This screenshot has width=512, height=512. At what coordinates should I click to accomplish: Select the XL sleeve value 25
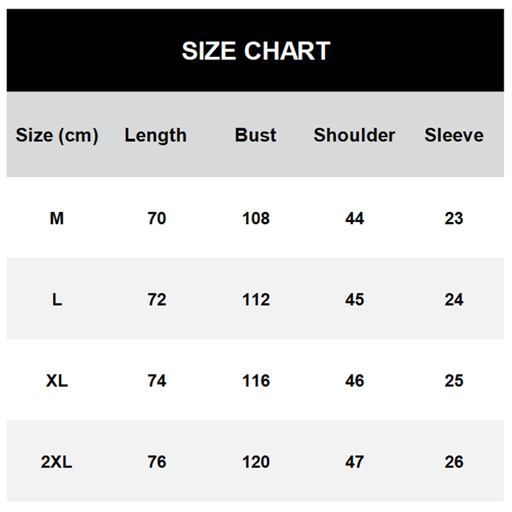[454, 381]
